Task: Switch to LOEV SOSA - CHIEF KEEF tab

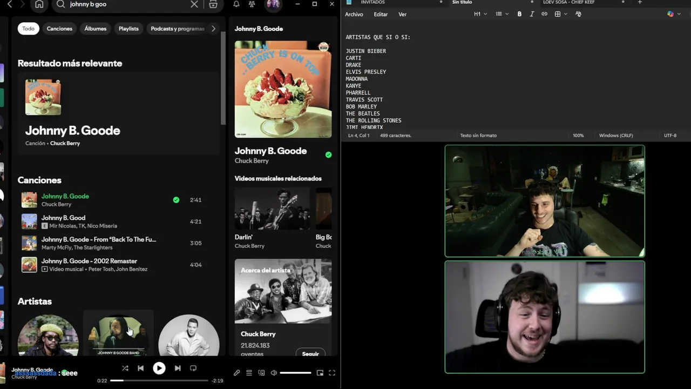Action: coord(568,2)
